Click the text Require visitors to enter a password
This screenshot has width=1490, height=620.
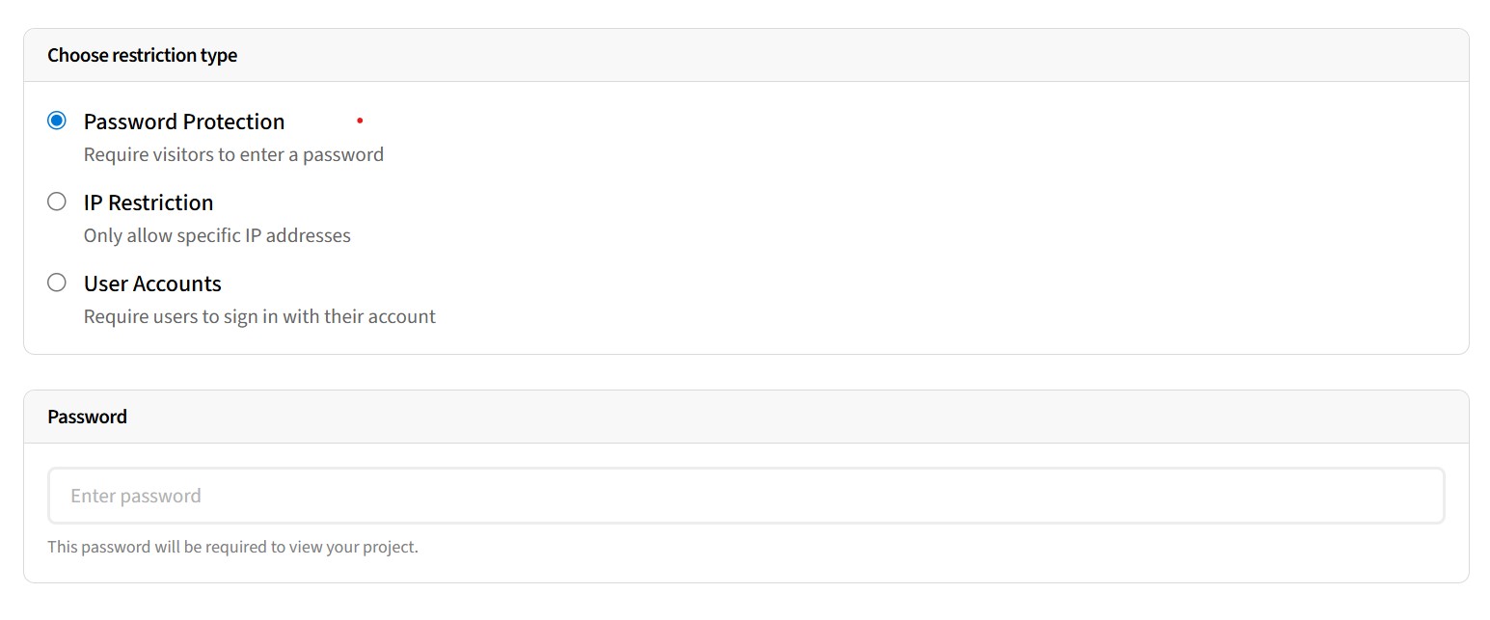(234, 153)
